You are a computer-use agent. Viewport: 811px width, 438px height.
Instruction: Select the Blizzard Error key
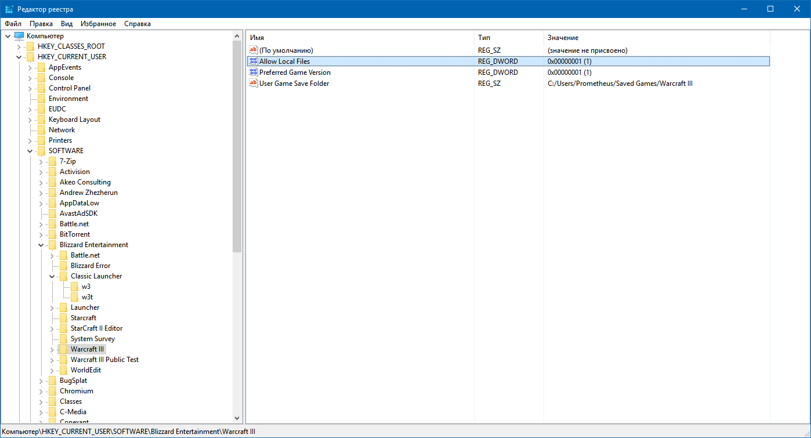pos(90,266)
